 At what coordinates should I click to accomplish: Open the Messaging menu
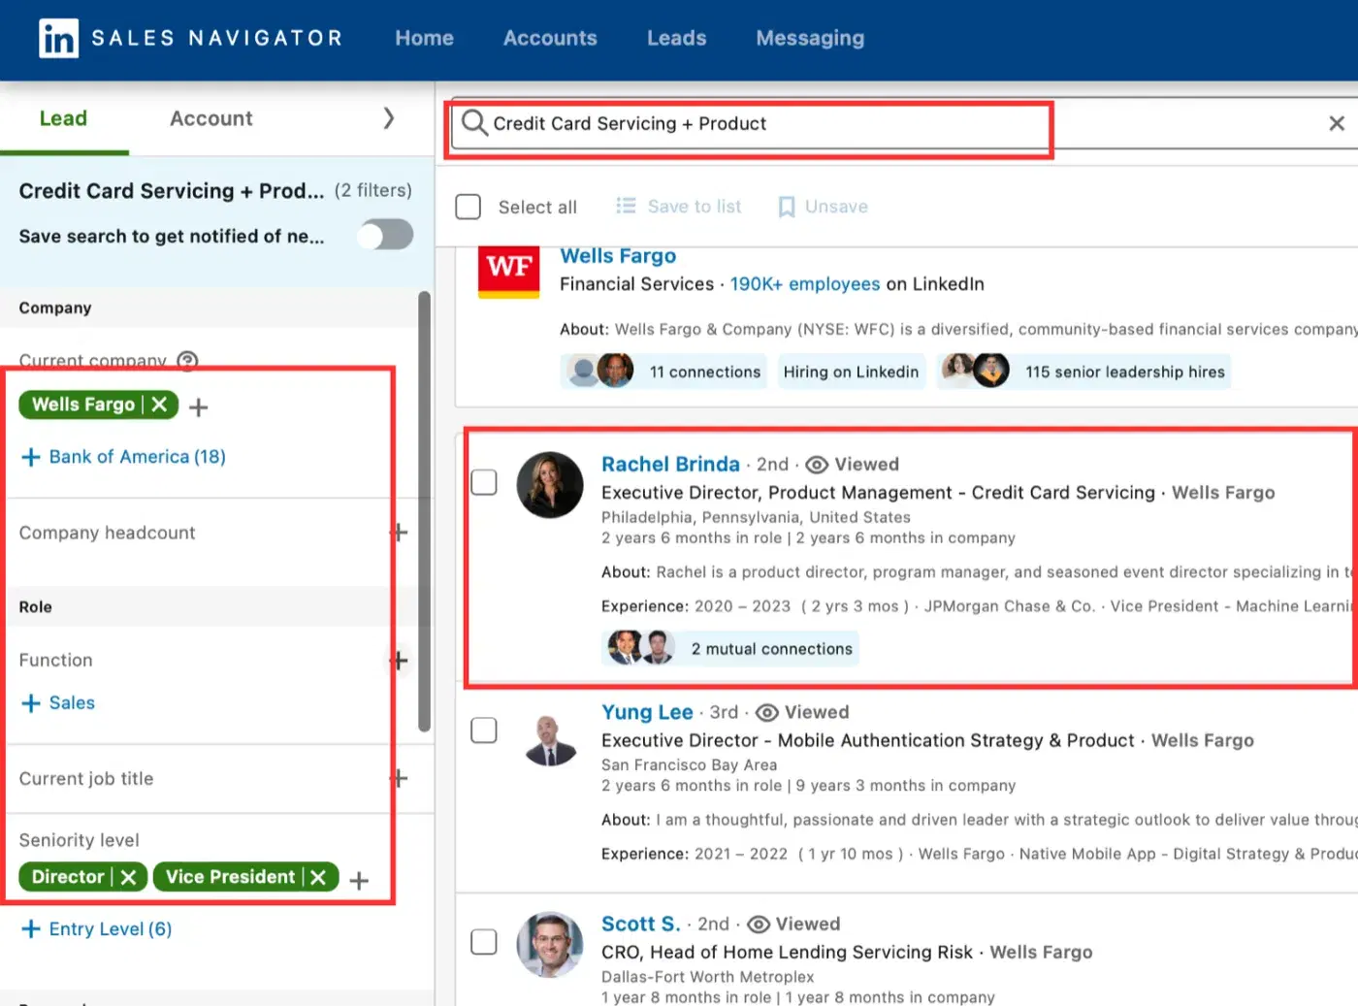coord(810,38)
